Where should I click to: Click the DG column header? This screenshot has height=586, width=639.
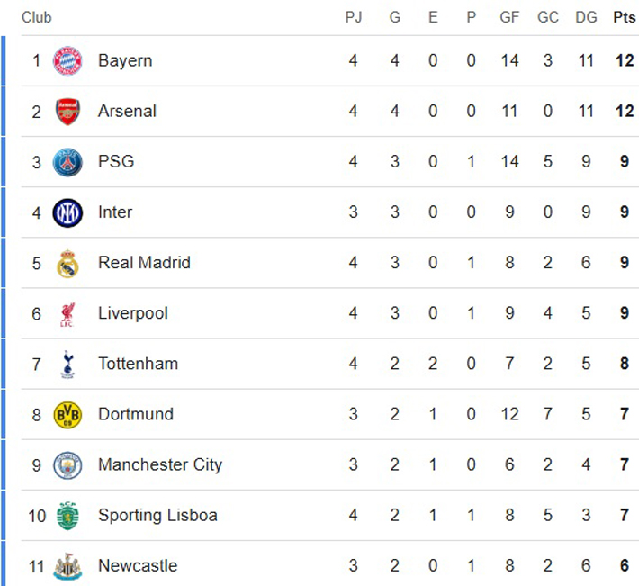pyautogui.click(x=586, y=18)
